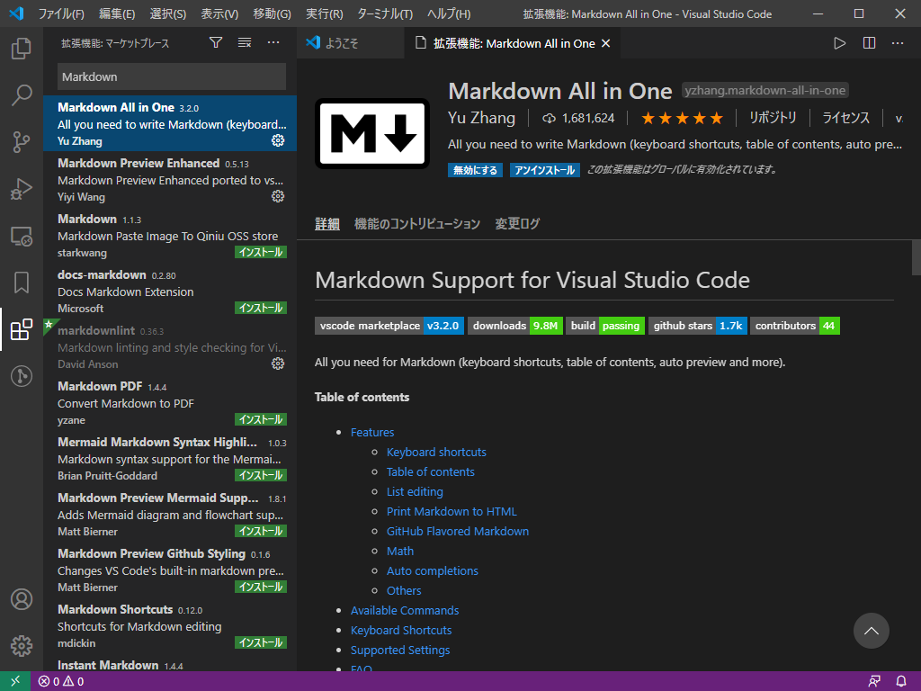Viewport: 921px width, 691px height.
Task: Close the Markdown All in One tab
Action: (x=606, y=43)
